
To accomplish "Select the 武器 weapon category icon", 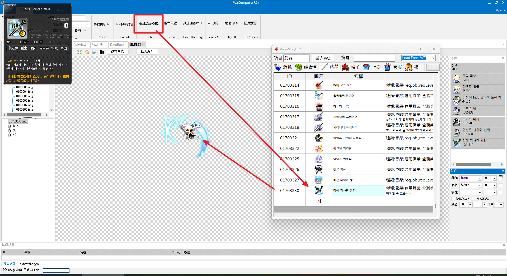I will 324,67.
